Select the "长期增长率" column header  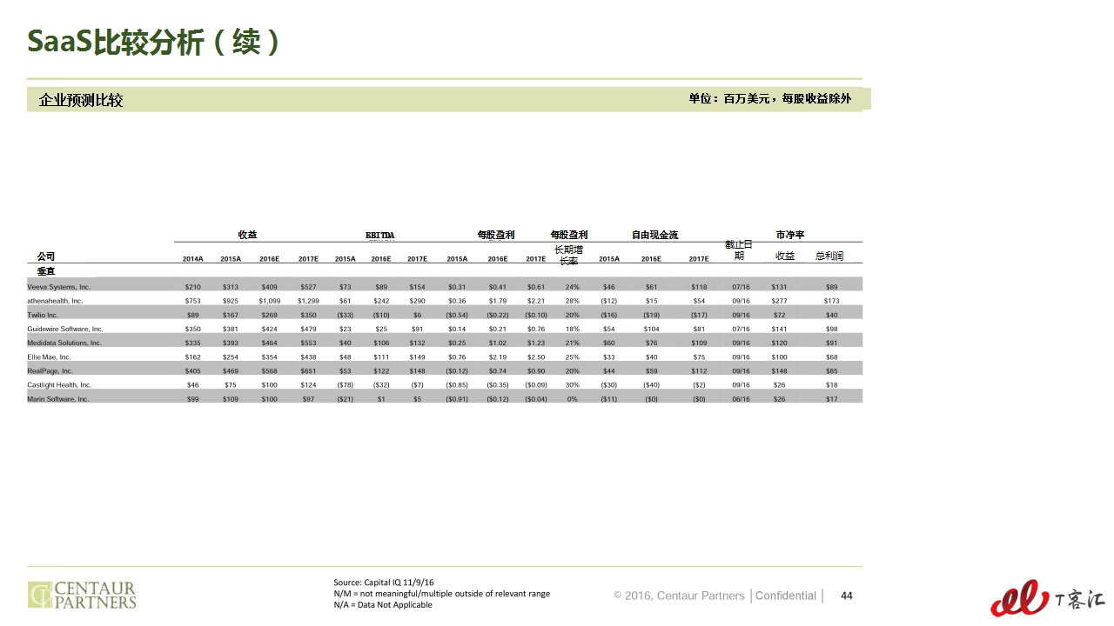click(568, 255)
